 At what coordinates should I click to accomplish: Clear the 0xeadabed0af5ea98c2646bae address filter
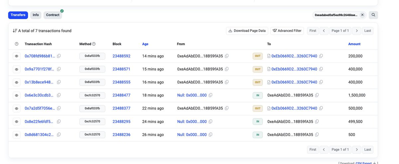[362, 15]
